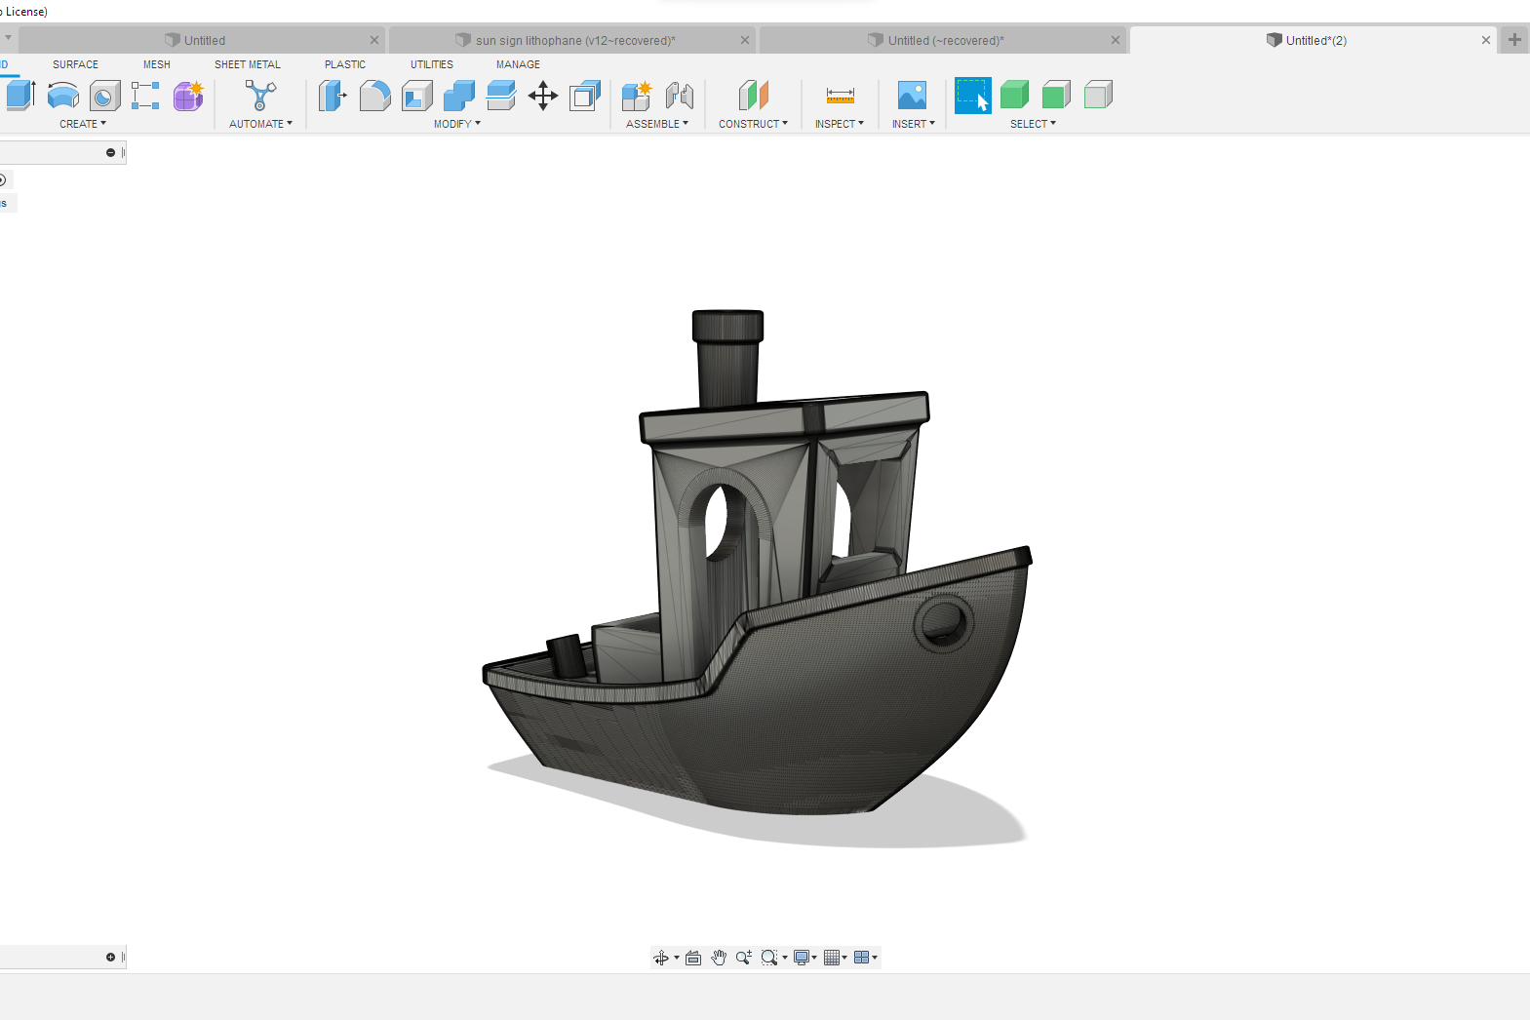The height and width of the screenshot is (1020, 1530).
Task: Collapse the browser panel with minus button
Action: pos(110,152)
